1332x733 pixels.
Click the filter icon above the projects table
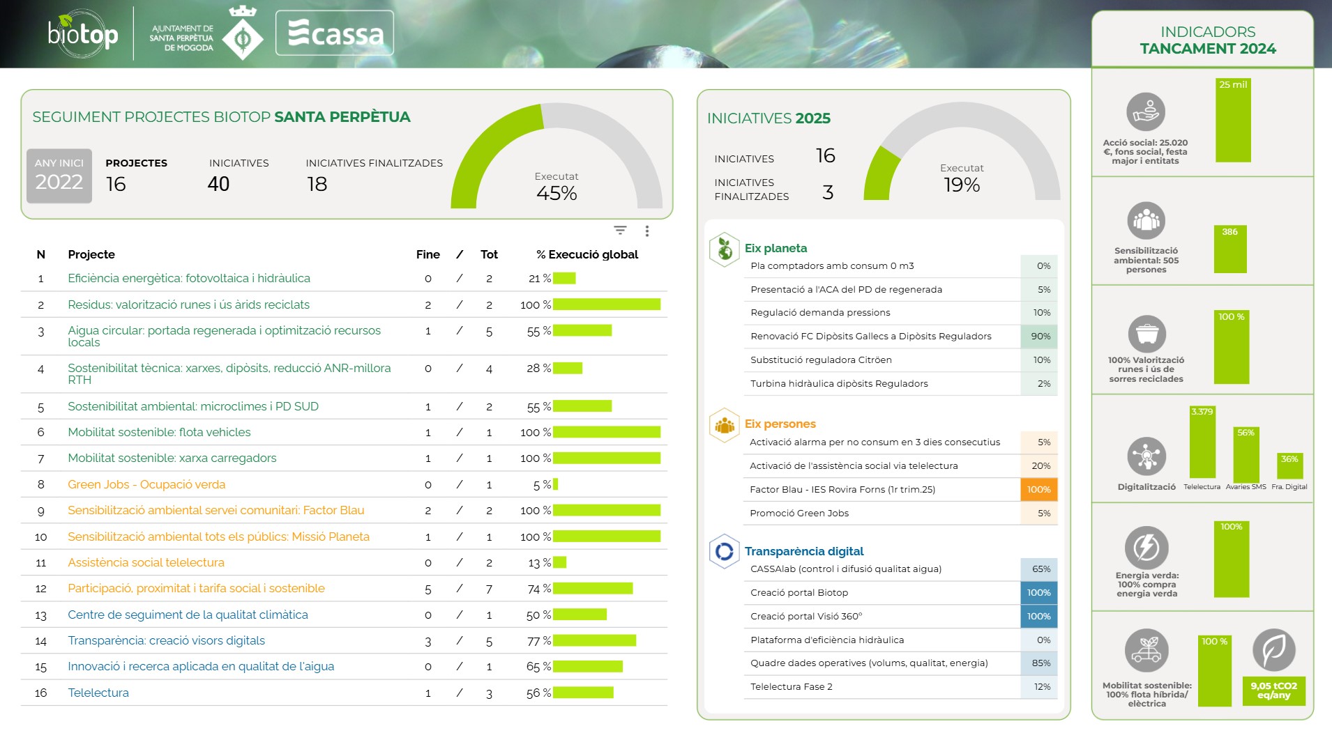(620, 231)
